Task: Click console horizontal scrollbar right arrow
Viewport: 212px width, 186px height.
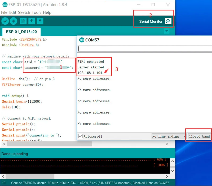Action: (x=167, y=176)
